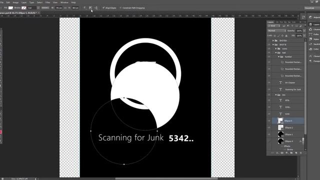
Task: Hide the Ellipse 1 layer eye
Action: pos(269,134)
